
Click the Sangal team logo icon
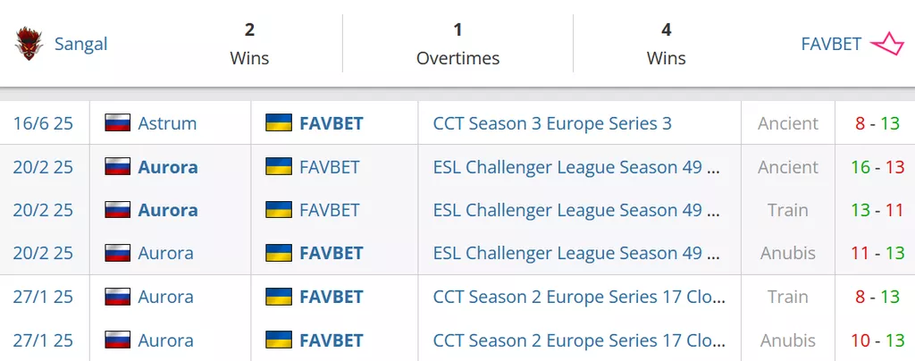point(29,44)
